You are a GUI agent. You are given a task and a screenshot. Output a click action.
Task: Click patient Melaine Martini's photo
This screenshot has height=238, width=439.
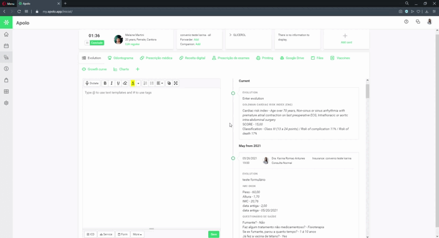tap(118, 39)
